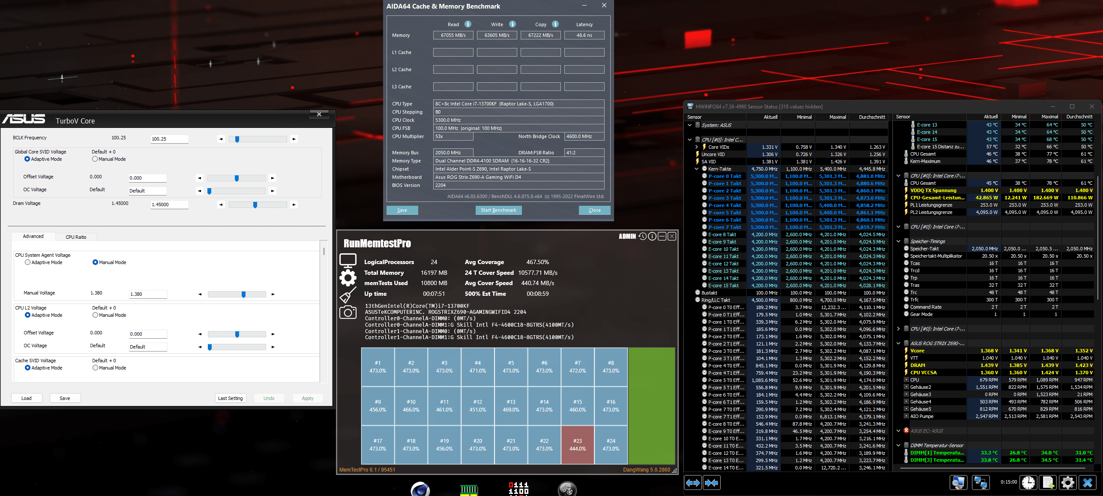Collapse CPU [#0]: Intel C... group in left pane
The height and width of the screenshot is (496, 1103).
point(689,140)
